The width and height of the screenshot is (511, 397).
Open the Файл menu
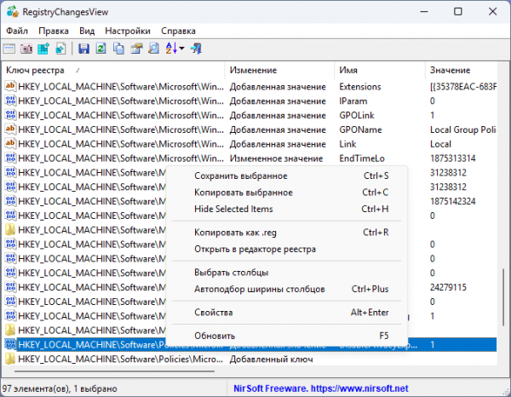pyautogui.click(x=17, y=31)
